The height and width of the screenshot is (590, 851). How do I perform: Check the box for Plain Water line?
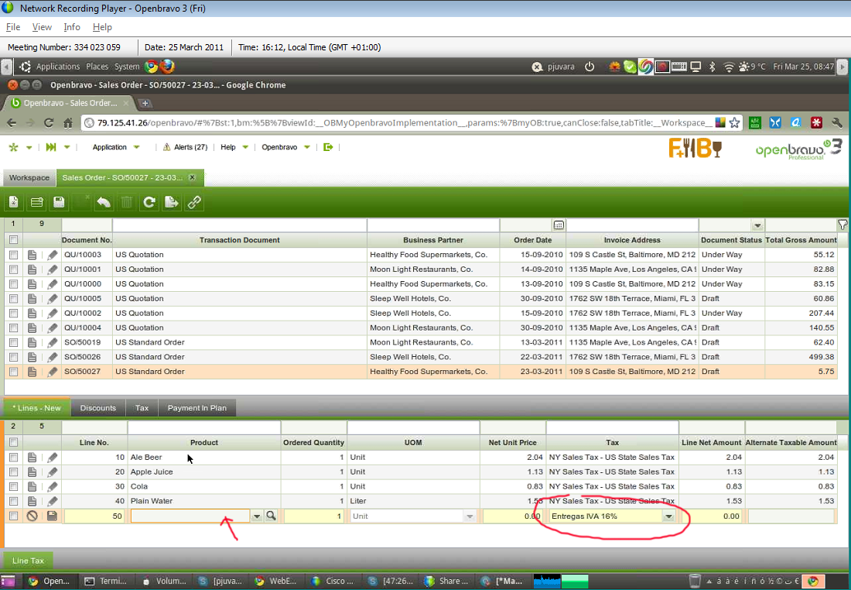click(14, 502)
